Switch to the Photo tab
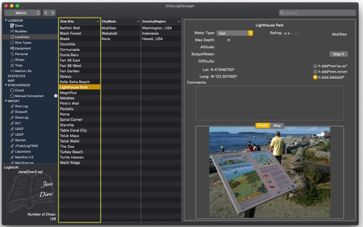 (x=262, y=125)
